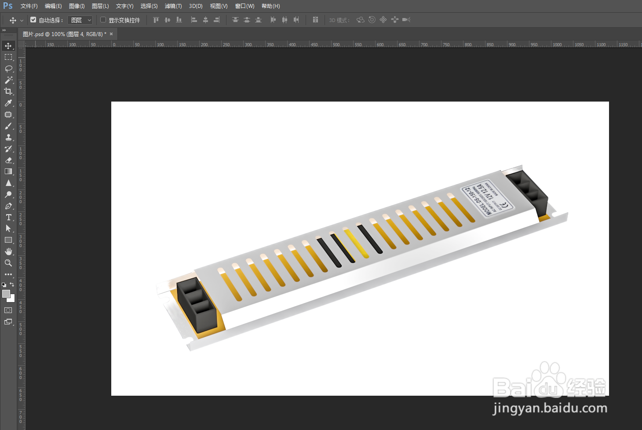Select the Gradient tool

coord(8,171)
